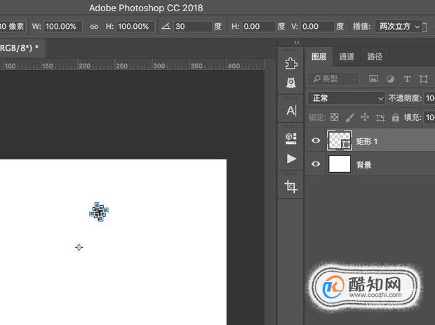The width and height of the screenshot is (435, 325).
Task: Open the crop-shaped panel icon
Action: 290,187
